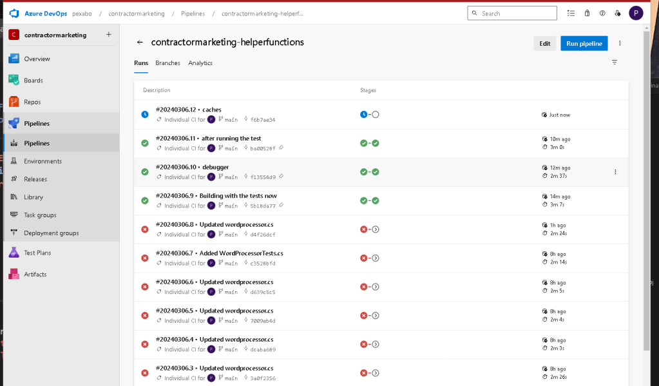Click commit hash d4f26dcf

pos(263,235)
